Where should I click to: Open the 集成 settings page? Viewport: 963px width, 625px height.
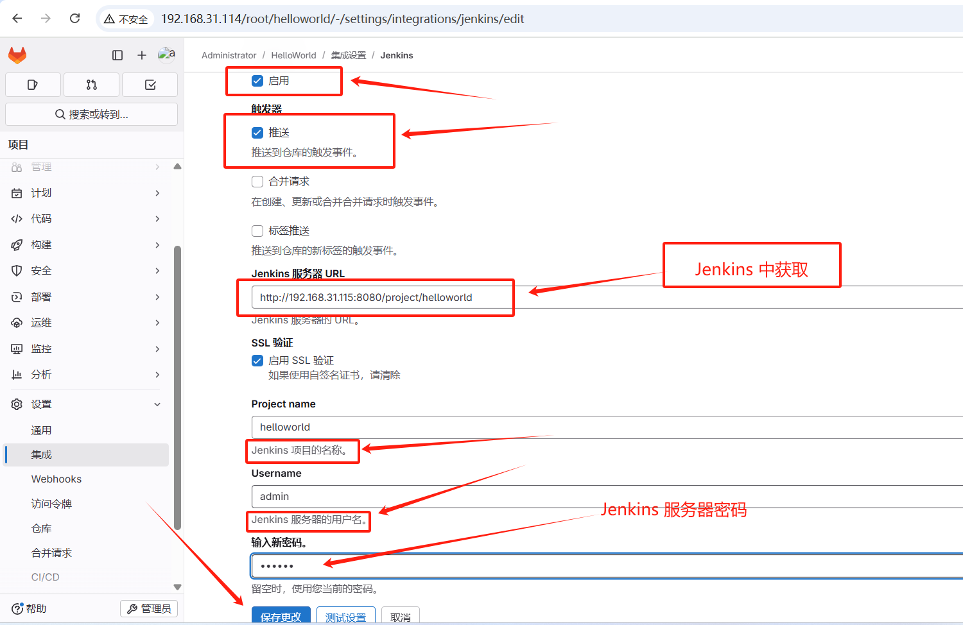[86, 454]
